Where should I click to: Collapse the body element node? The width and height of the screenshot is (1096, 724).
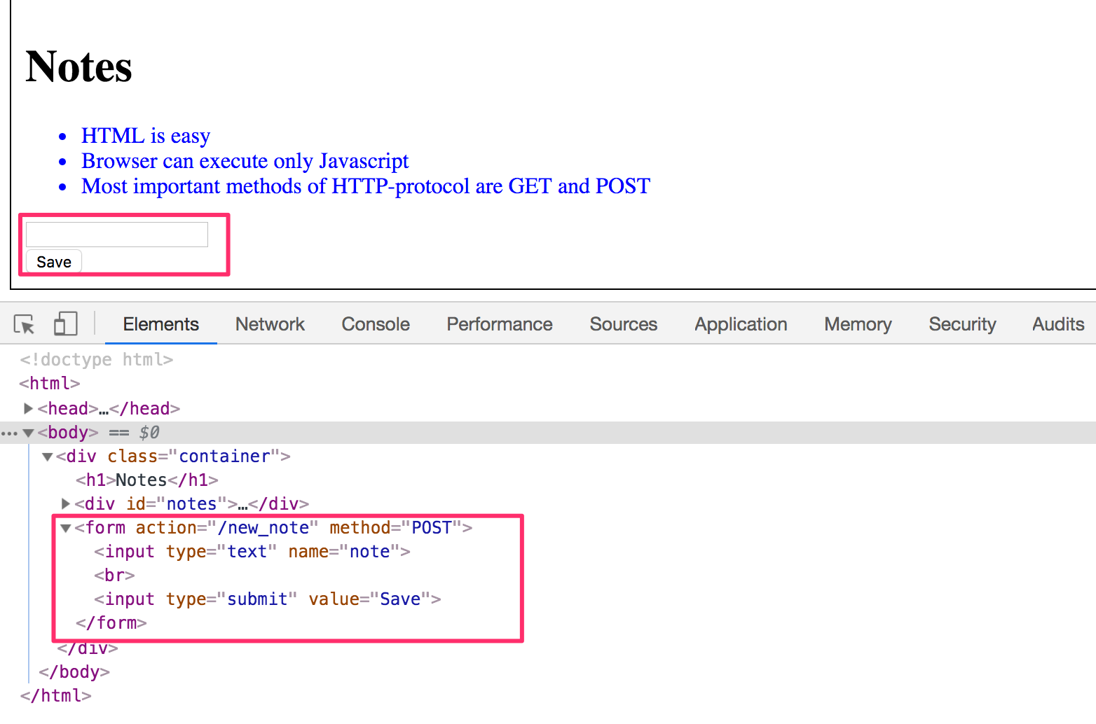pyautogui.click(x=29, y=433)
